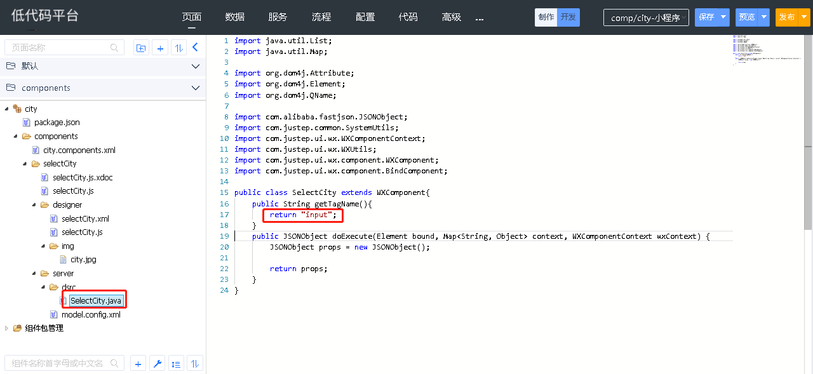Click the wrench icon in component toolbar

pos(158,364)
